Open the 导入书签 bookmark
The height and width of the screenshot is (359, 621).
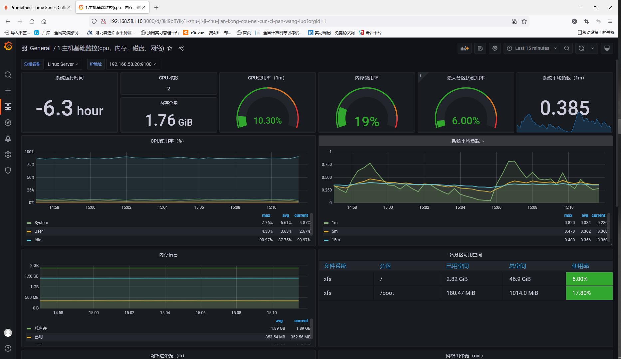pyautogui.click(x=17, y=33)
